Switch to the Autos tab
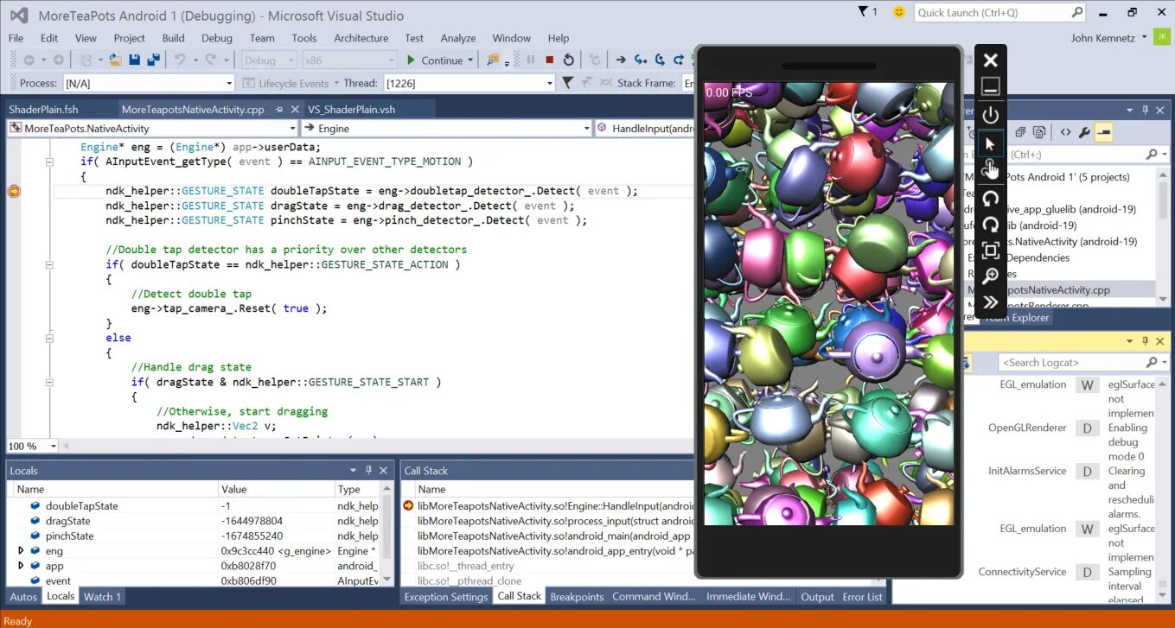 click(x=23, y=596)
